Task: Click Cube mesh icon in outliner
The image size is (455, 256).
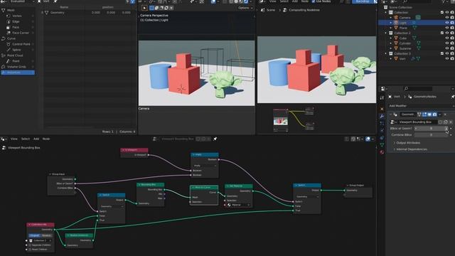Action: [396, 38]
